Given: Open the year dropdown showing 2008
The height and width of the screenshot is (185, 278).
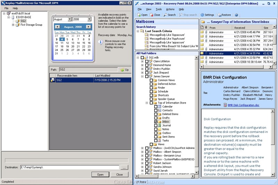Looking at the screenshot, I should 89,19.
